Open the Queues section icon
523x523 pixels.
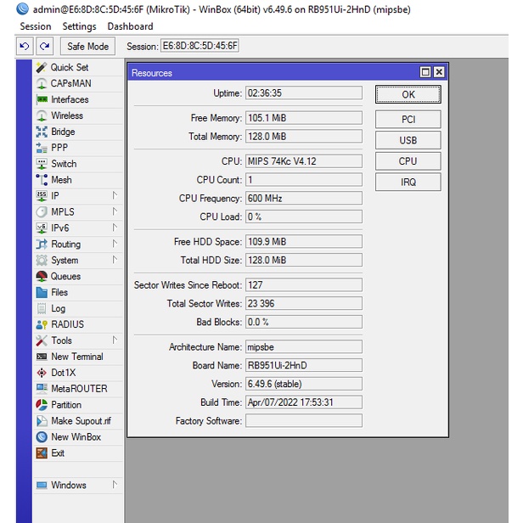point(42,276)
